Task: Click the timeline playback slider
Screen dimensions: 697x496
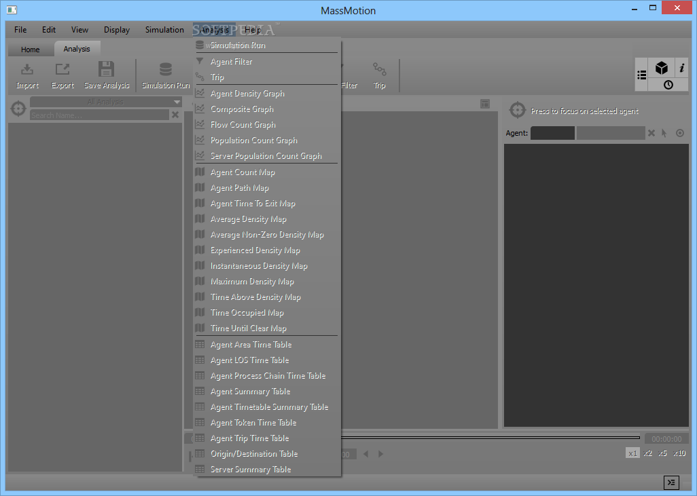Action: pyautogui.click(x=490, y=438)
